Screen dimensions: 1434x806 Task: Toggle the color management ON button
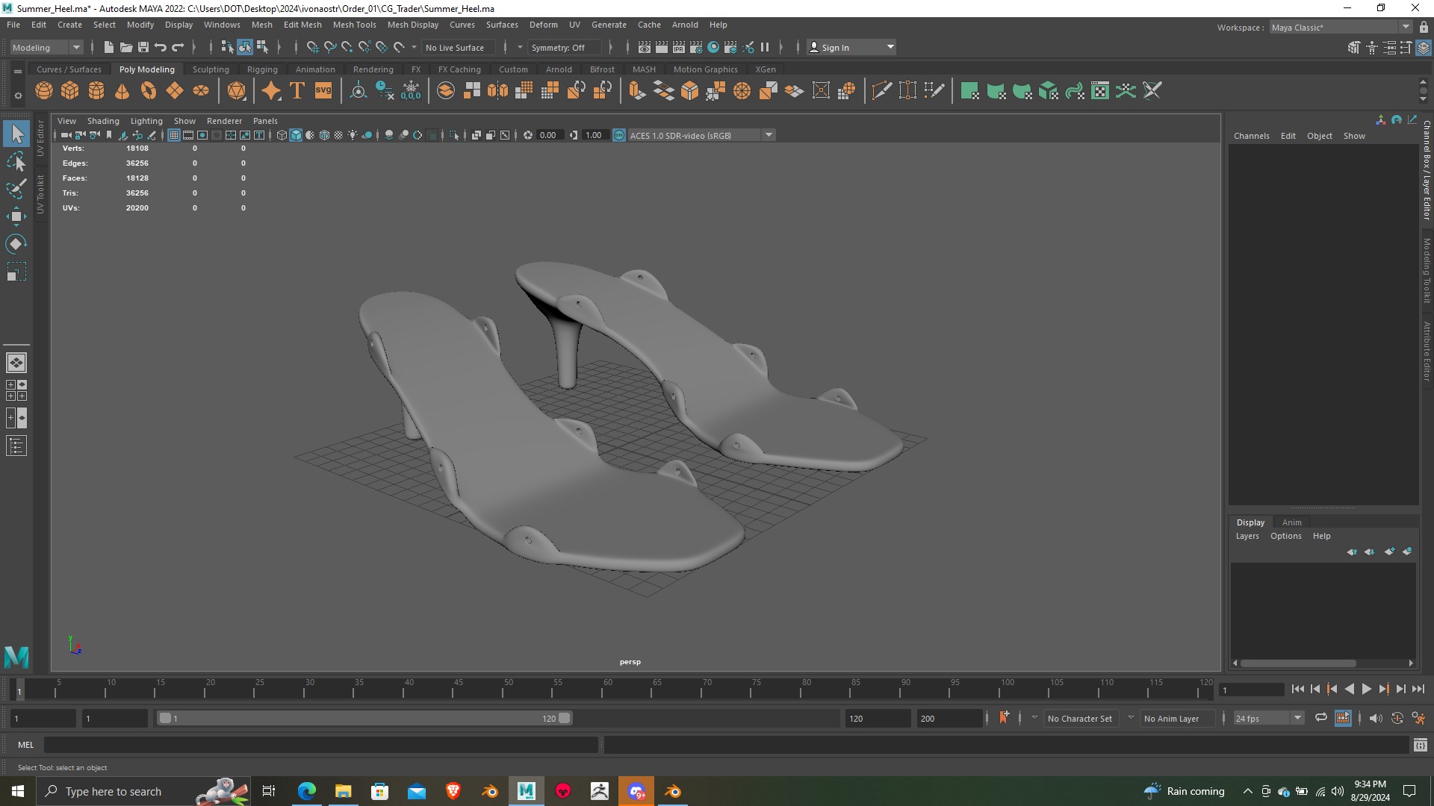619,135
